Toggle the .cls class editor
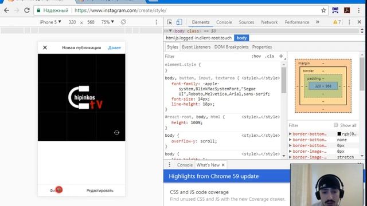This screenshot has height=206, width=367. point(270,56)
